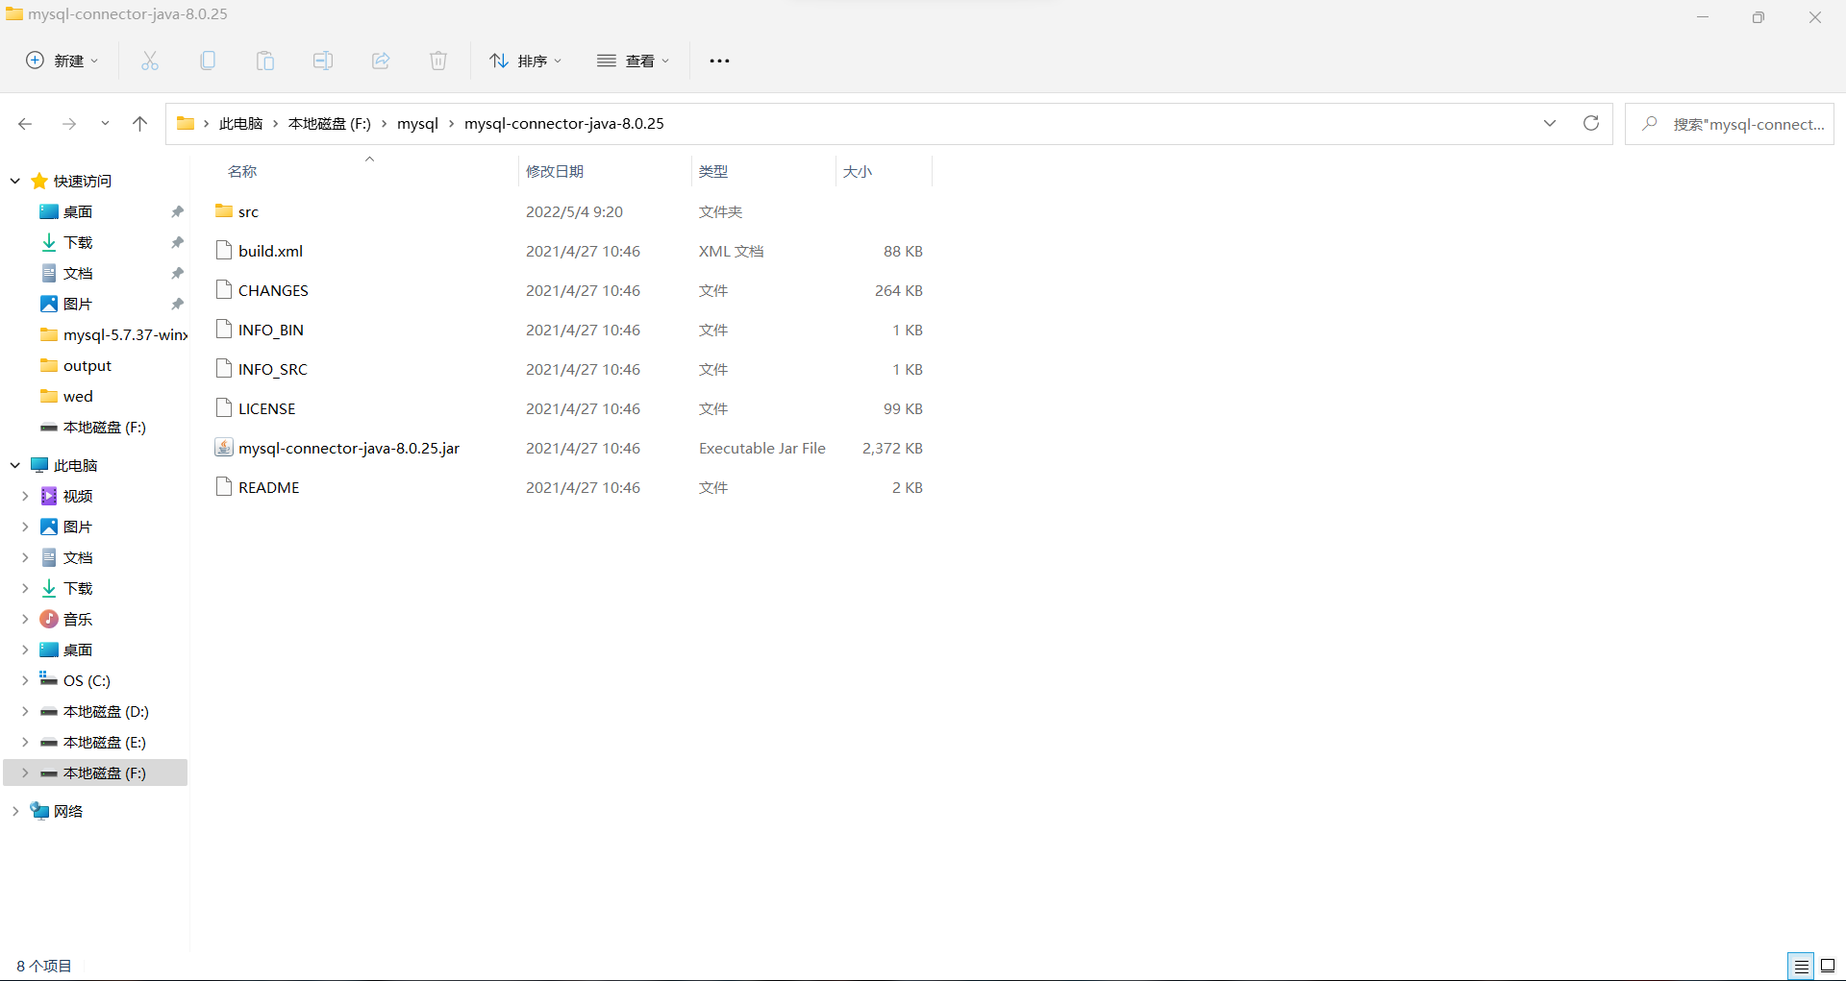
Task: Expand the 网络 tree node
Action: pos(15,811)
